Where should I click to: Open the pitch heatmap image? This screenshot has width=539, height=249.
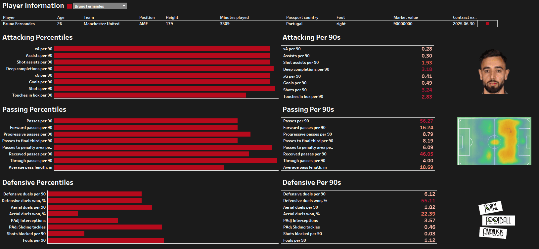pyautogui.click(x=494, y=141)
